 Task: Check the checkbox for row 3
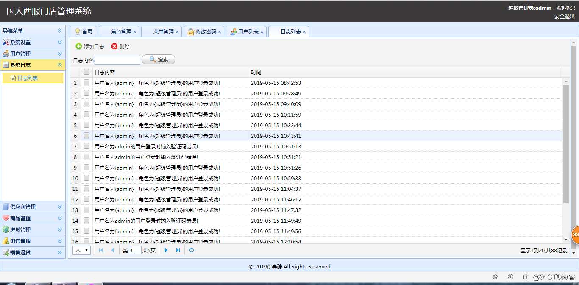[x=86, y=104]
